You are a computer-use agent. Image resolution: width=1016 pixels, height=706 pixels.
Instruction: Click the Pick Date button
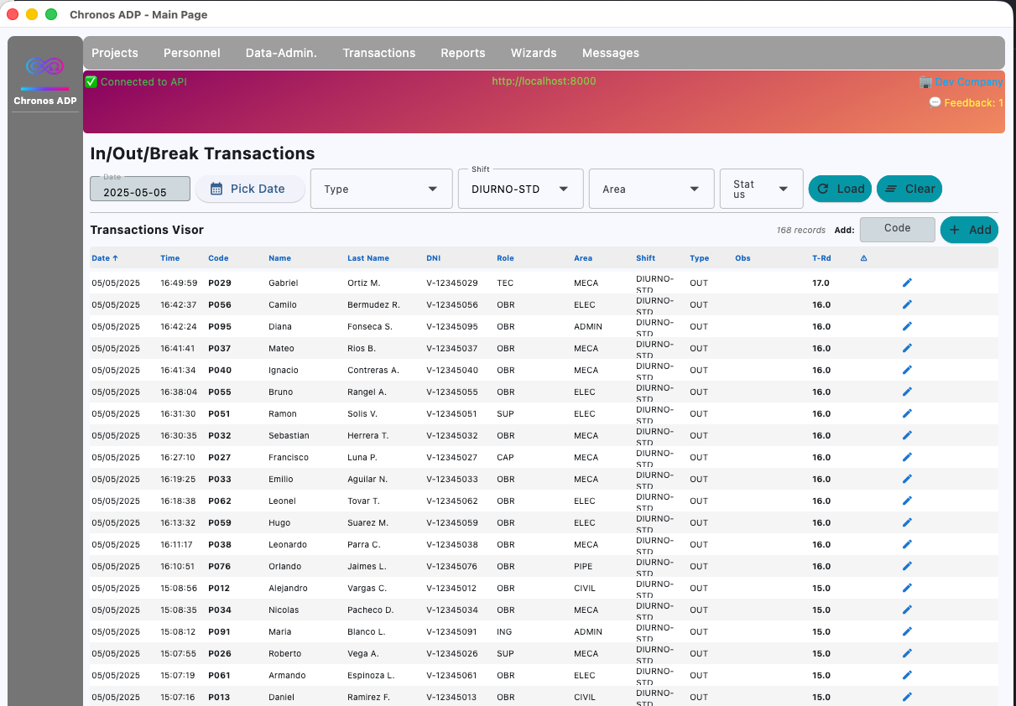[250, 189]
